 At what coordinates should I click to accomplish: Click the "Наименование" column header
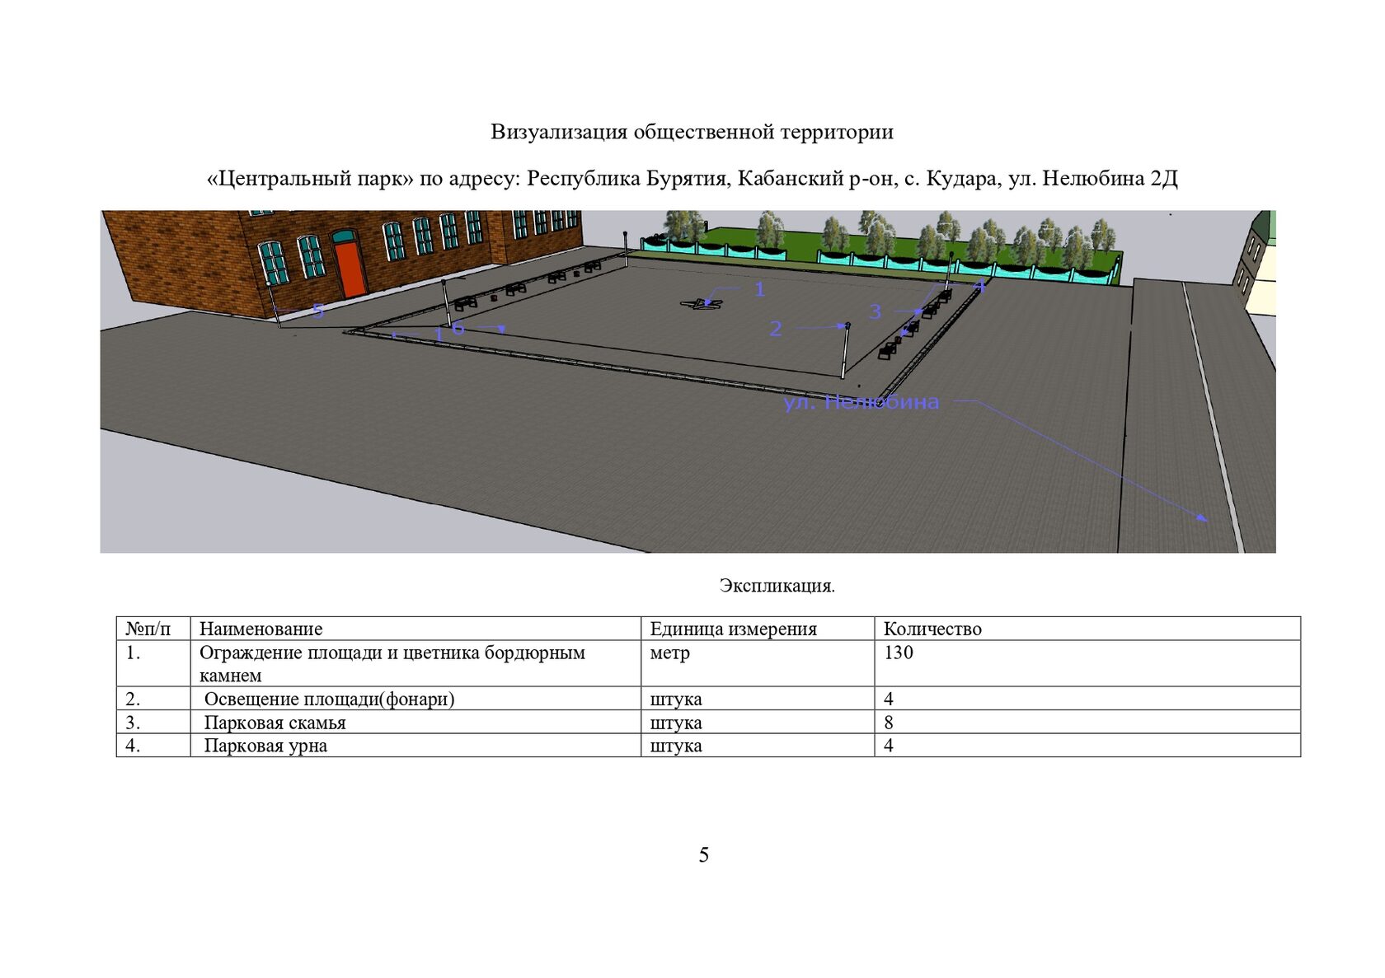(415, 629)
